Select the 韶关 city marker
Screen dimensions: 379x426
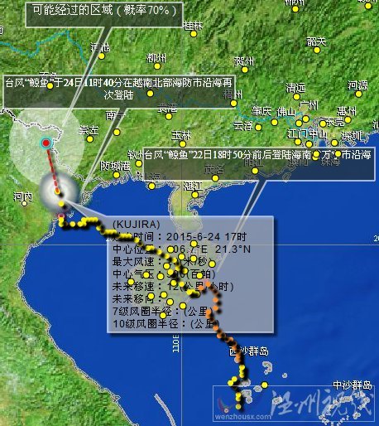click(x=317, y=50)
